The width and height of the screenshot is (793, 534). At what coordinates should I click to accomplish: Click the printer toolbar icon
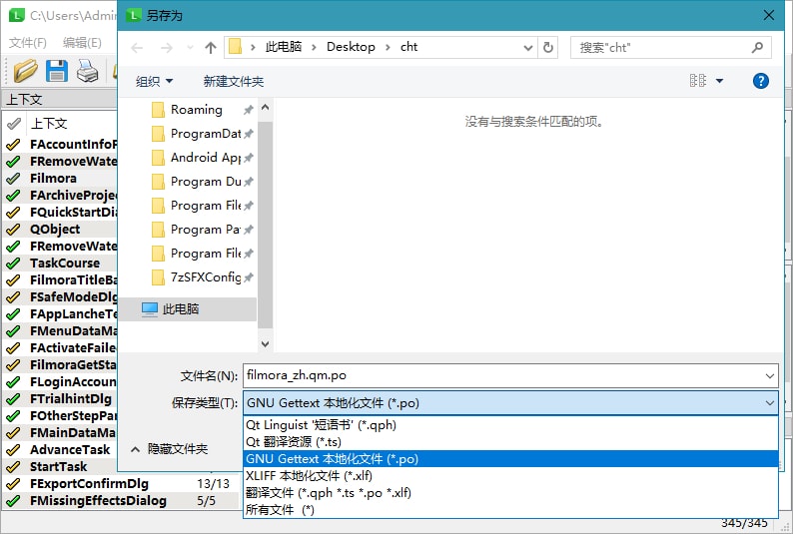[x=88, y=70]
